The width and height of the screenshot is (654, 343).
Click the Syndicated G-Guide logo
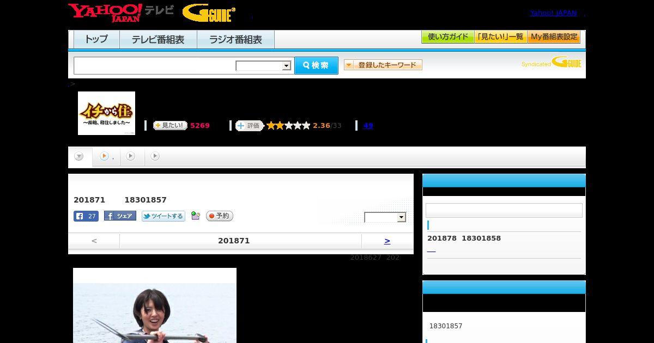click(x=551, y=62)
